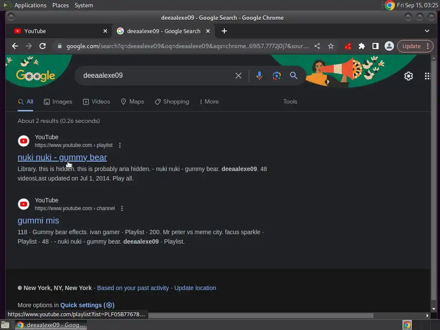Switch to Videos results

click(97, 101)
